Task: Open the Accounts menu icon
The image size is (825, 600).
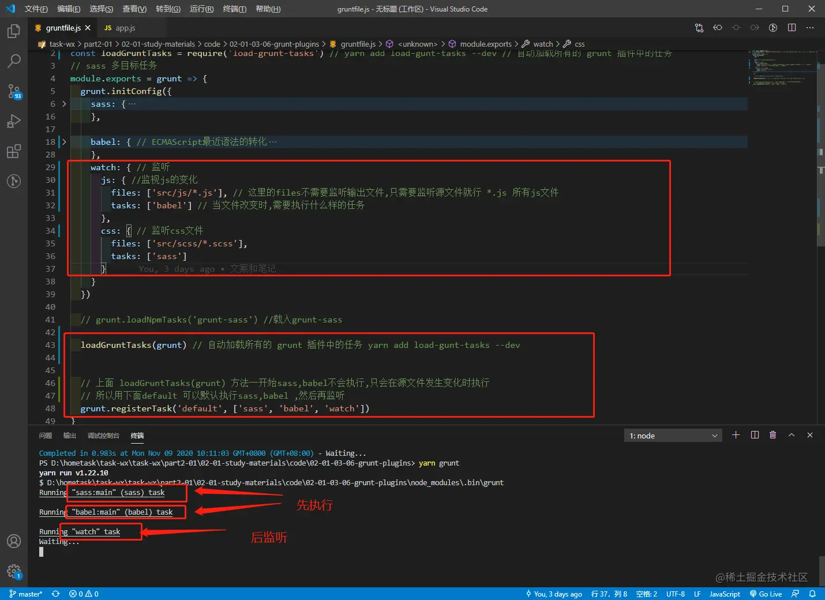Action: pos(14,541)
